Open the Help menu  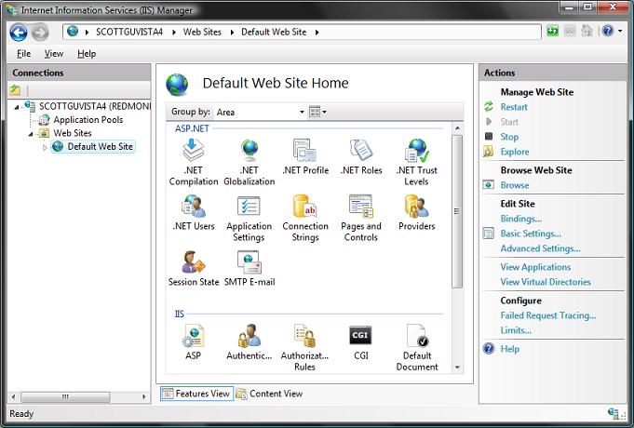[x=87, y=54]
